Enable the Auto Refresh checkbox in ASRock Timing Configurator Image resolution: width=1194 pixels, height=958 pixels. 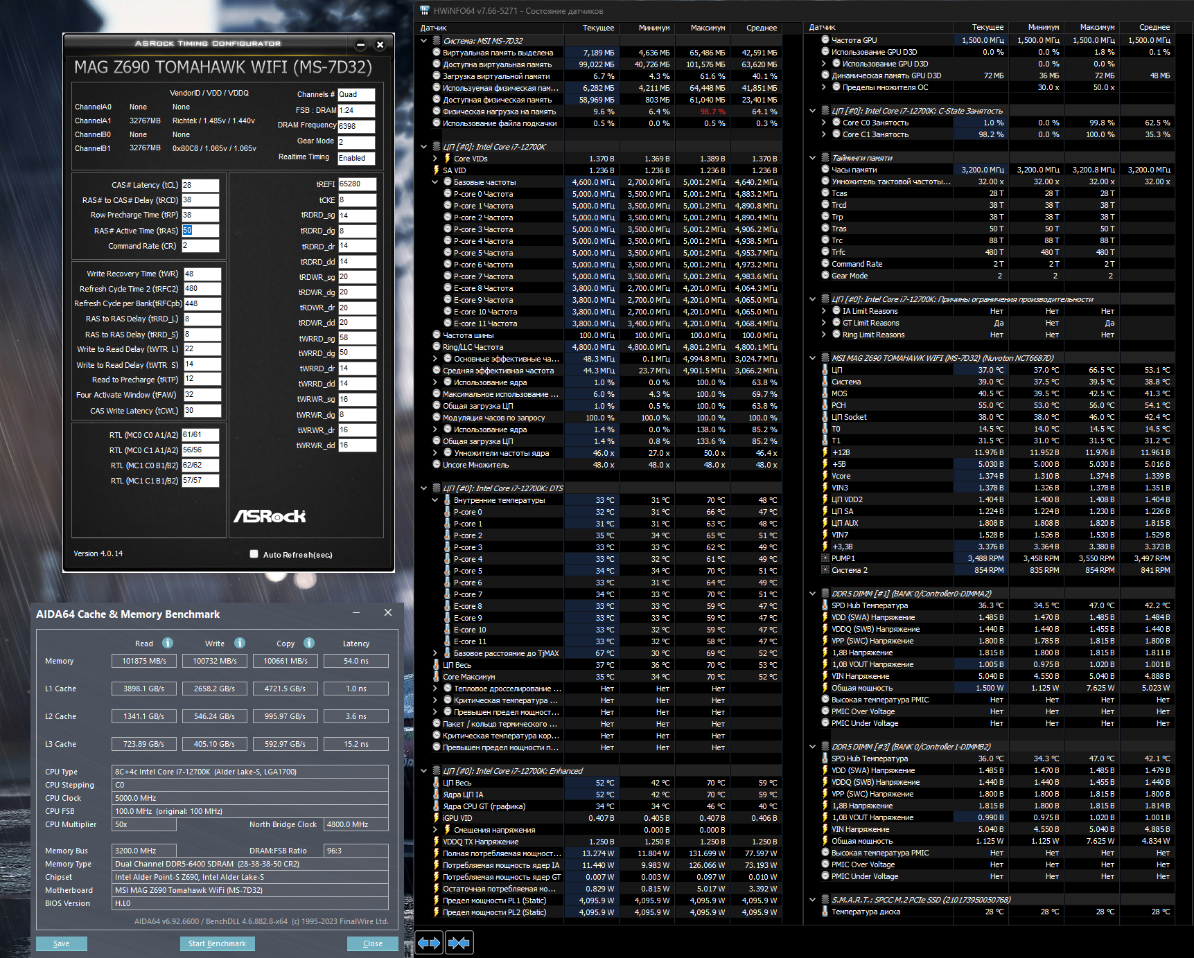(254, 554)
